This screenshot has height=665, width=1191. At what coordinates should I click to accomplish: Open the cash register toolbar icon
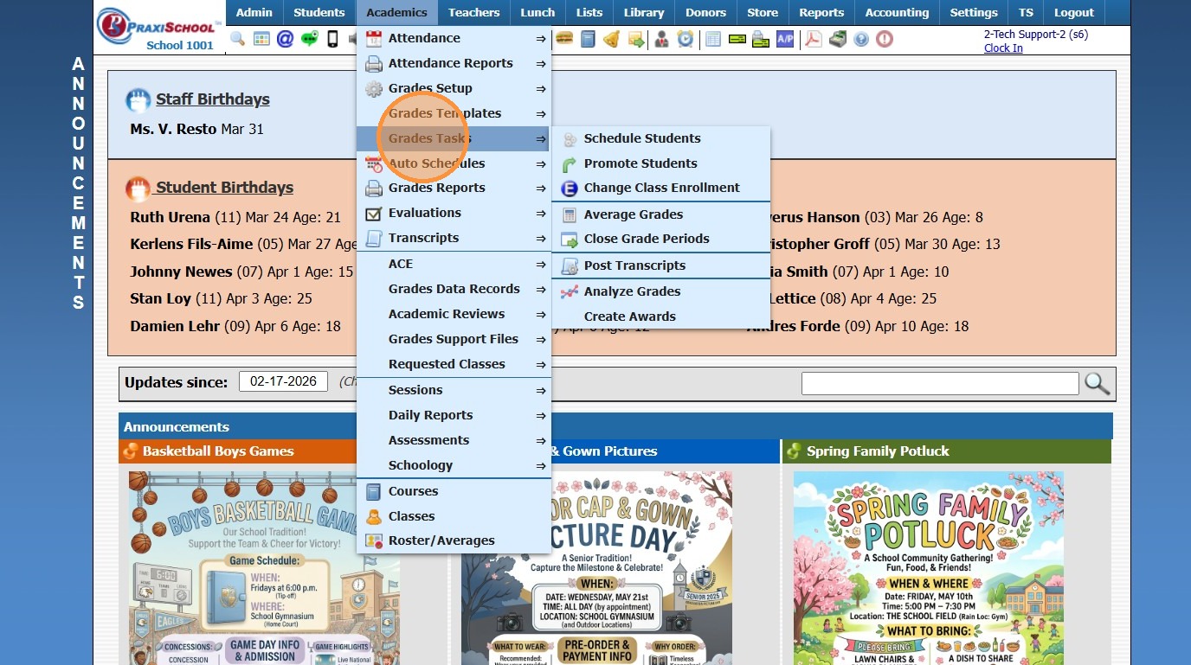click(x=838, y=39)
